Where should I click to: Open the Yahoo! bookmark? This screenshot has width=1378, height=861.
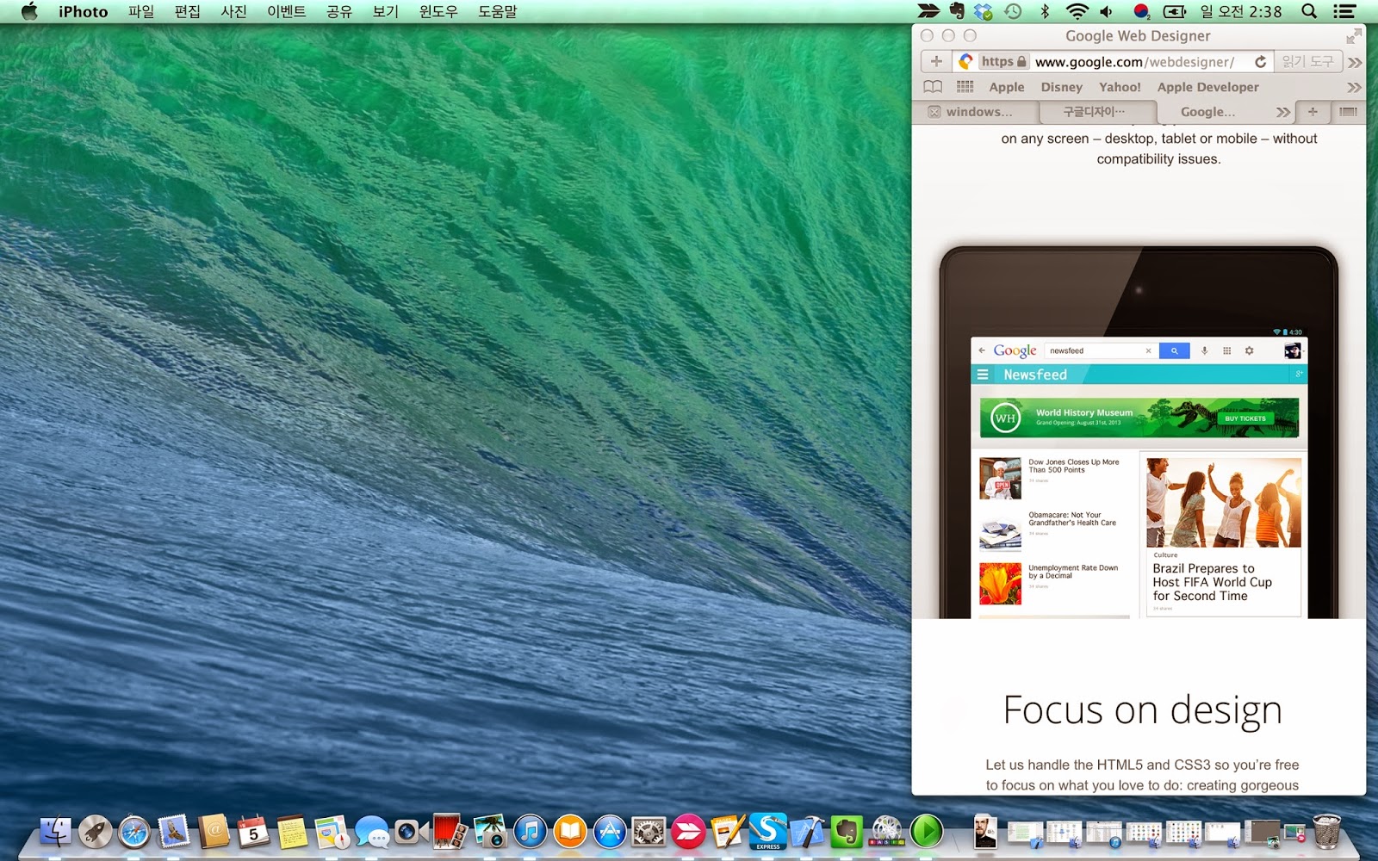point(1120,87)
